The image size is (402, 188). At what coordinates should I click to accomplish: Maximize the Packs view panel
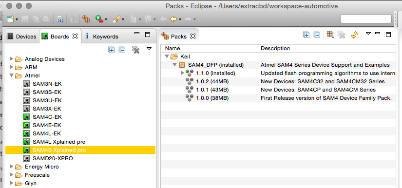click(388, 35)
